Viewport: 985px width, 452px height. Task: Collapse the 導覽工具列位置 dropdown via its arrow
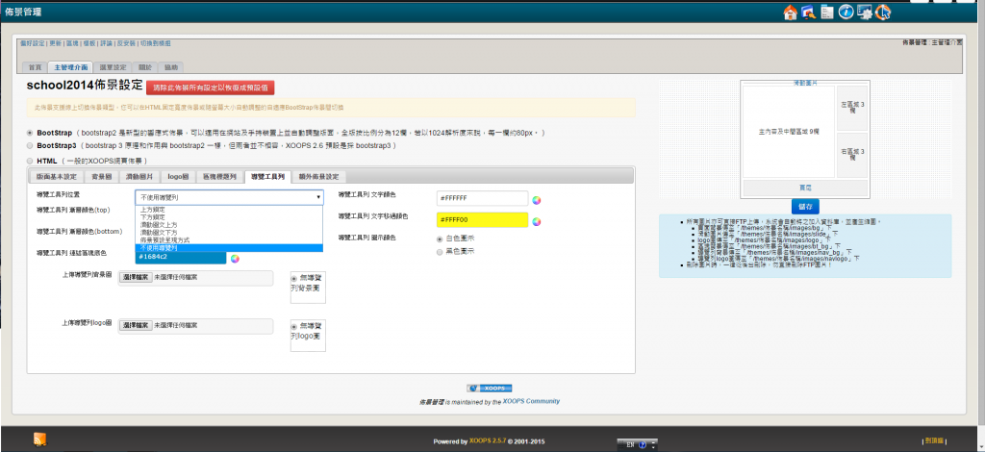pos(317,197)
